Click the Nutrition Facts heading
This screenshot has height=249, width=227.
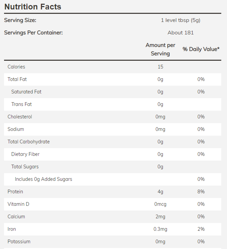pyautogui.click(x=33, y=6)
